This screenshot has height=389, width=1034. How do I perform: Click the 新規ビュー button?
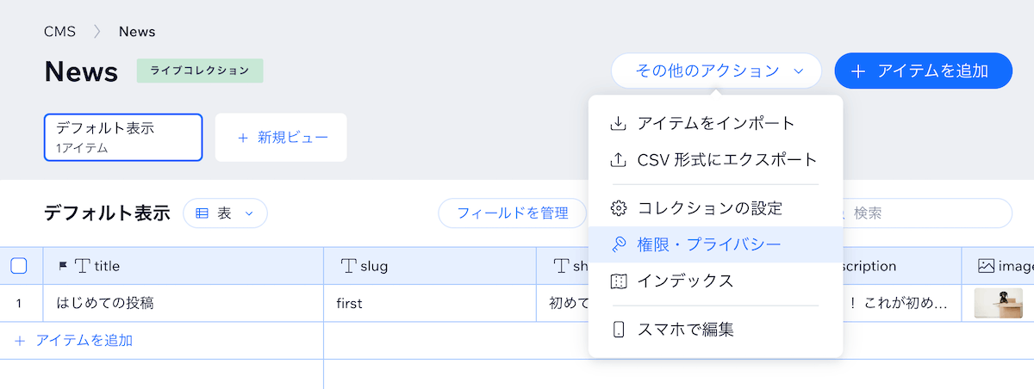[x=281, y=137]
